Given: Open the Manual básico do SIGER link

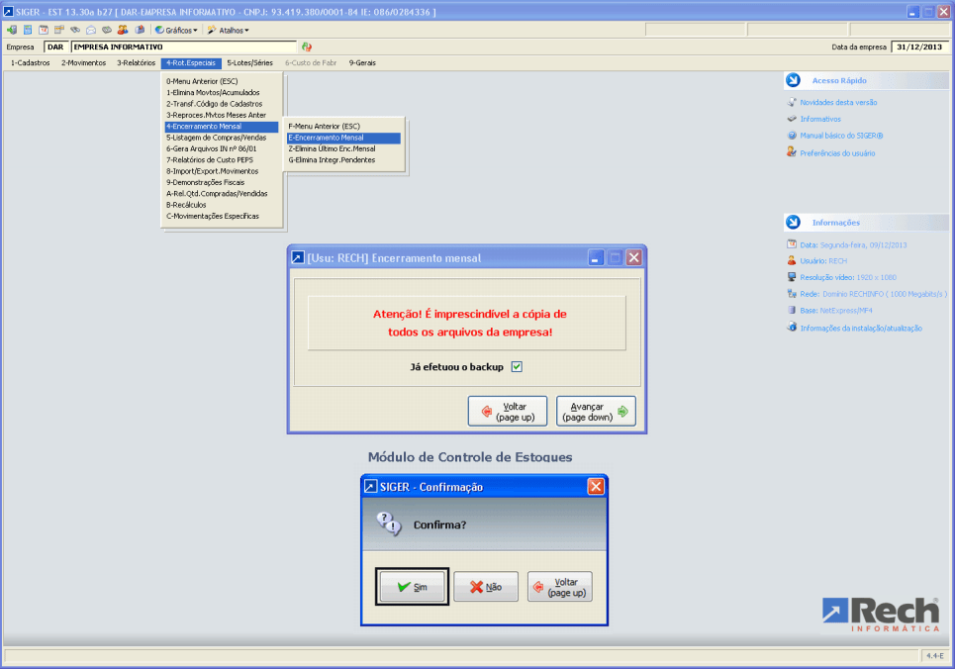Looking at the screenshot, I should 841,136.
